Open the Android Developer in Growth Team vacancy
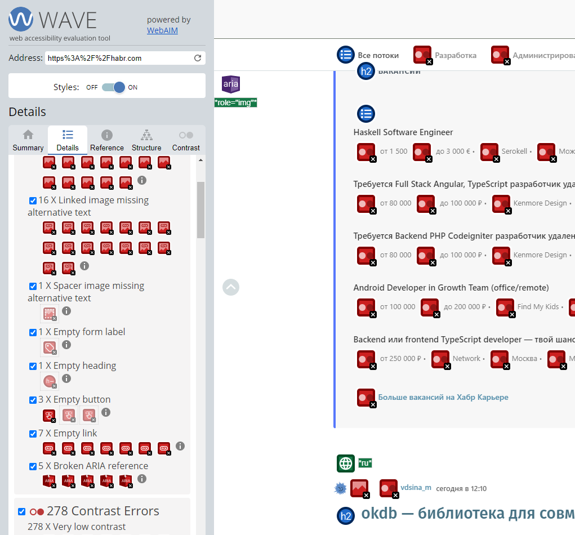 (451, 287)
